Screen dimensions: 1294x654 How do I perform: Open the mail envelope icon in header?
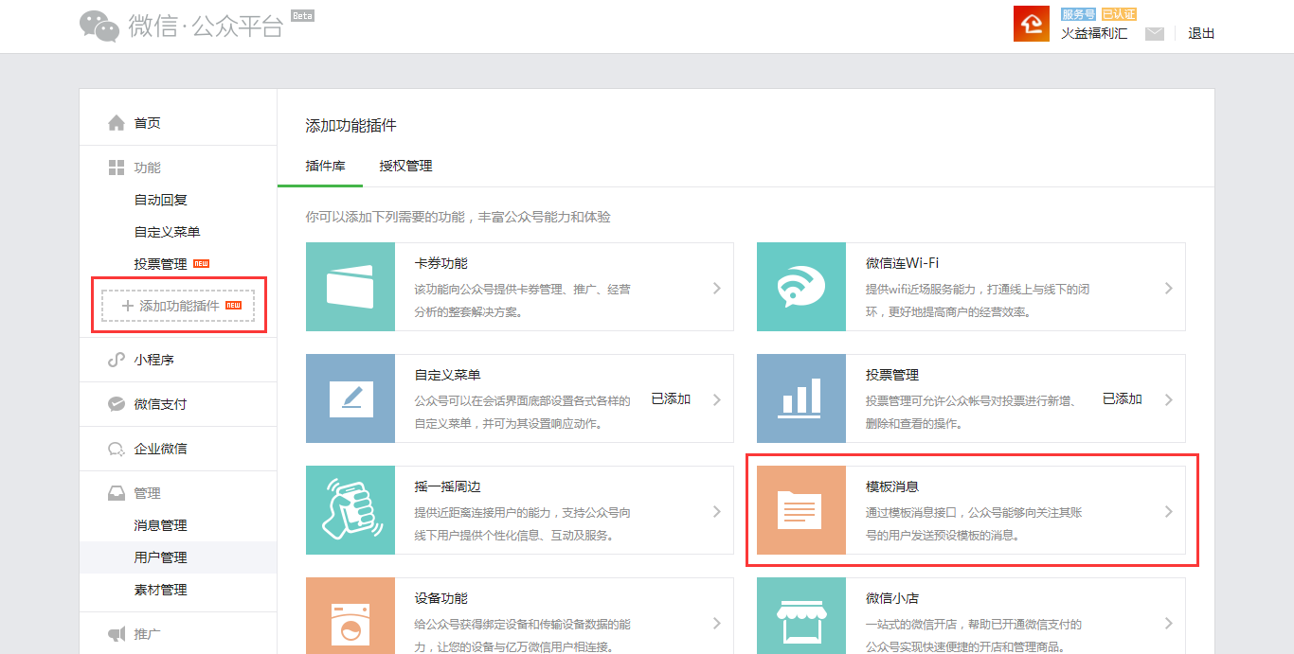pyautogui.click(x=1154, y=34)
